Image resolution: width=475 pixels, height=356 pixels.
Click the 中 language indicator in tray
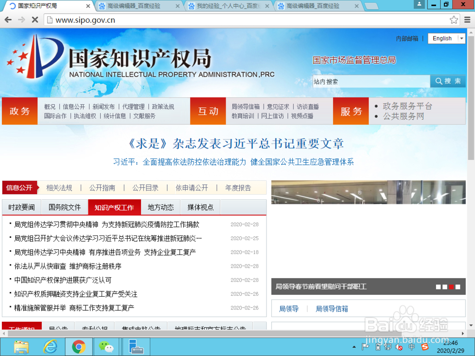tap(412, 347)
